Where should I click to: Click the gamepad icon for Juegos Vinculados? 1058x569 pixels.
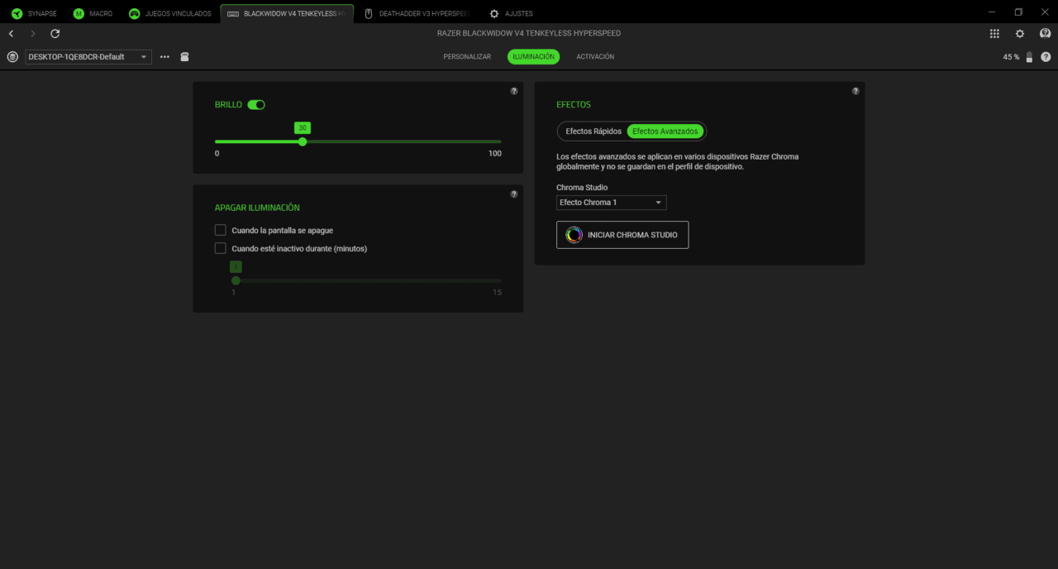(x=134, y=13)
